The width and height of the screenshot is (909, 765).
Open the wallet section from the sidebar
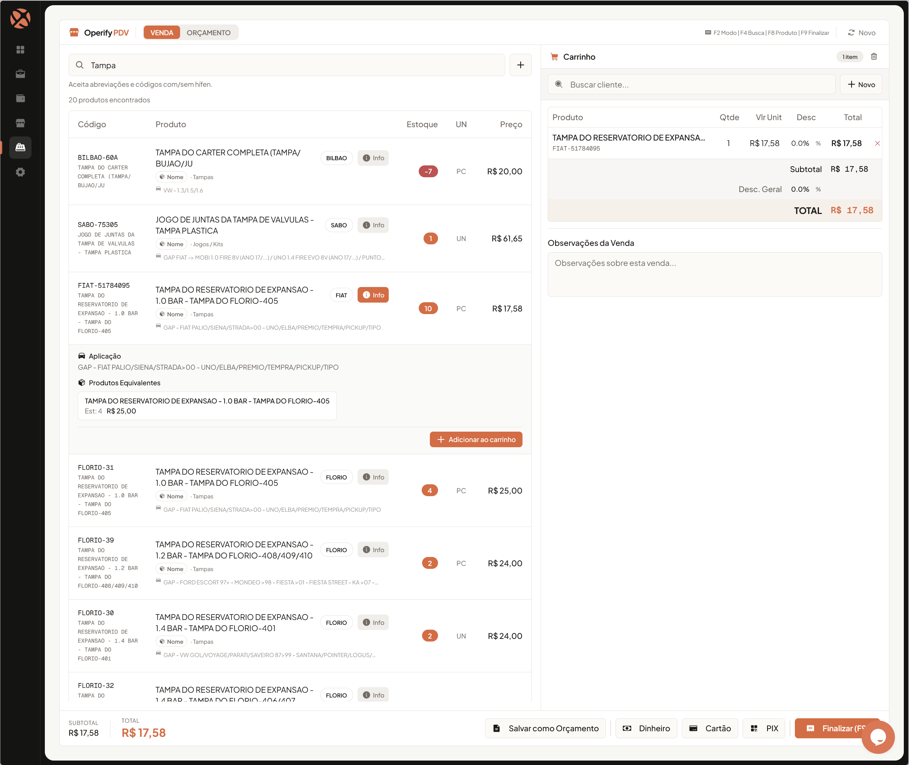pyautogui.click(x=20, y=98)
